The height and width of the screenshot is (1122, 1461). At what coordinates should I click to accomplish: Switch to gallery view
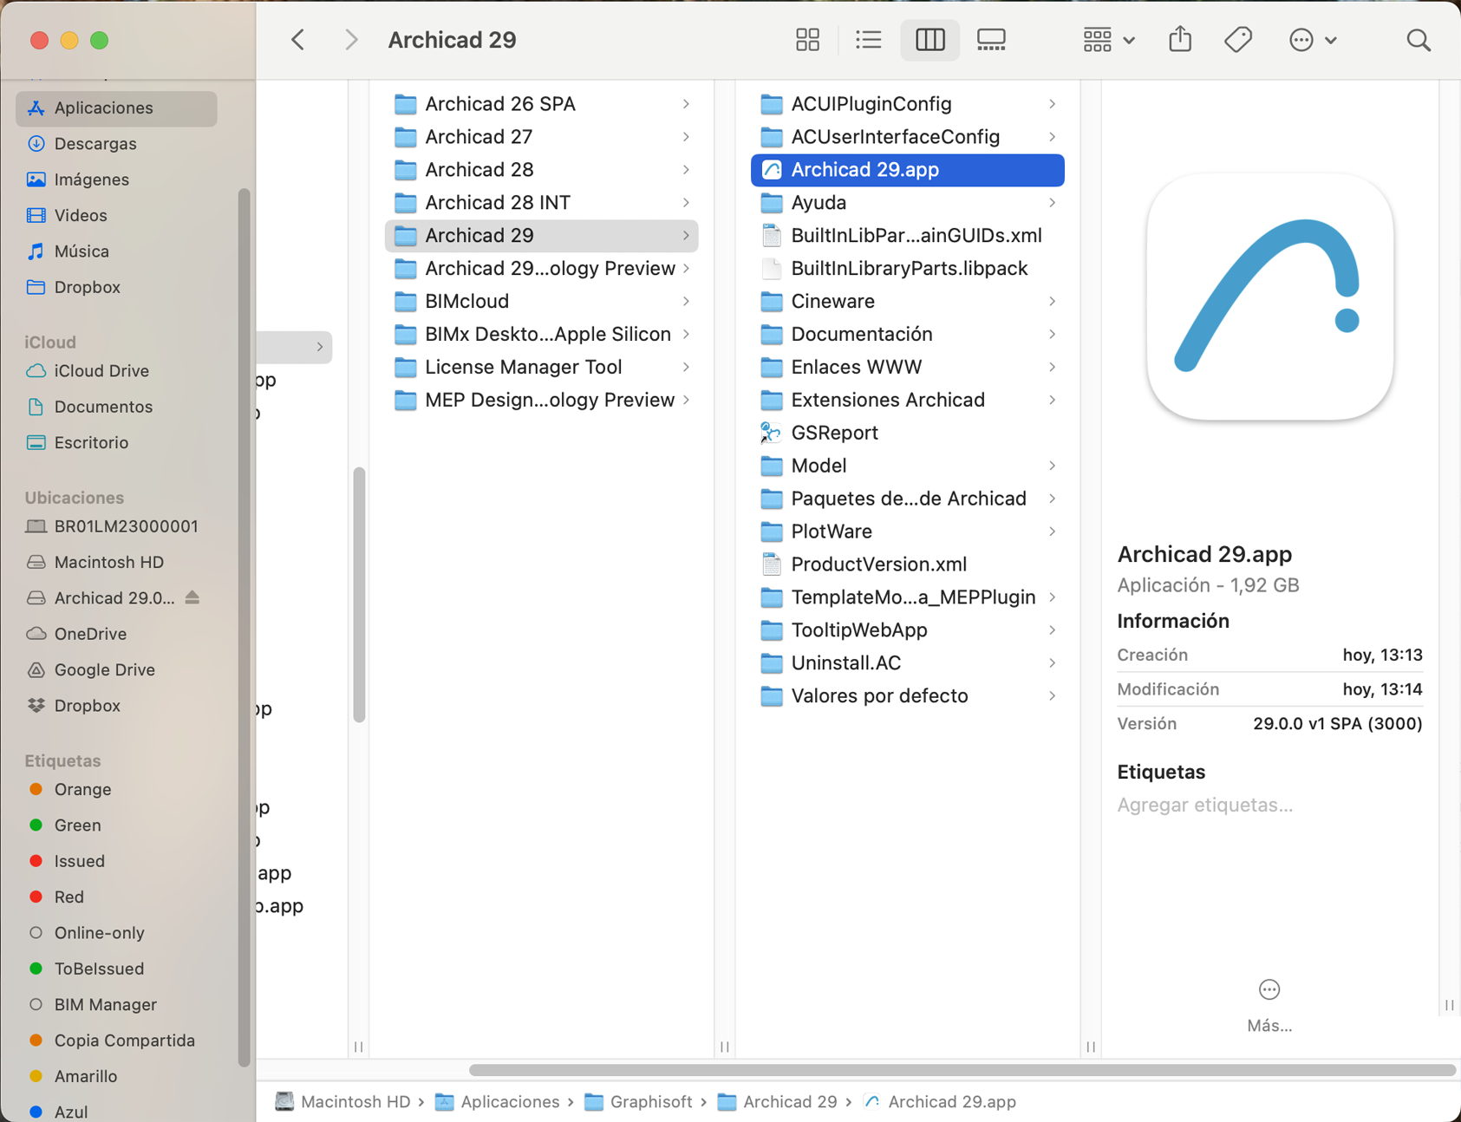tap(991, 40)
